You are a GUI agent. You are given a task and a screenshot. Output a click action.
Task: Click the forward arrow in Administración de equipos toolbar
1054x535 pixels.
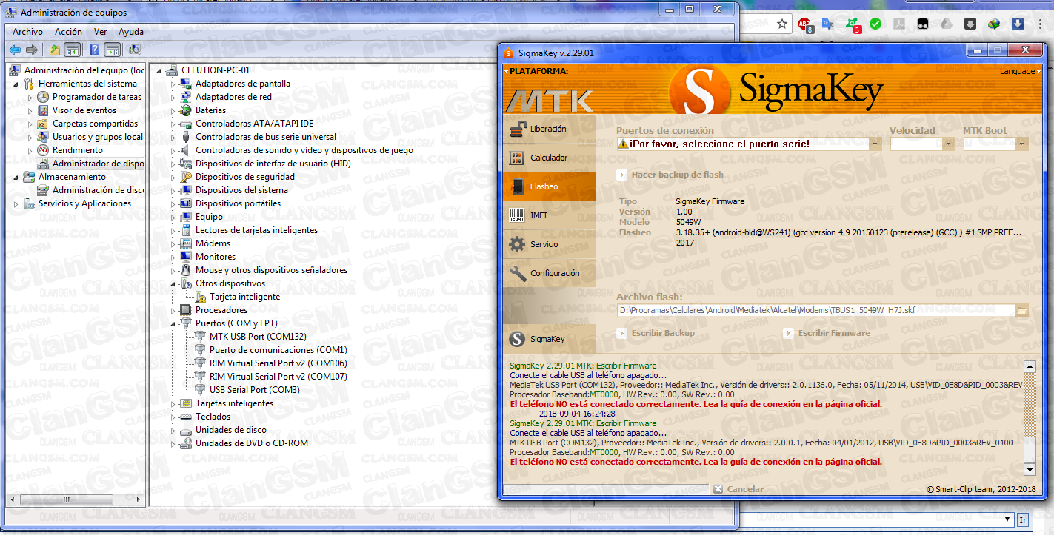point(31,50)
